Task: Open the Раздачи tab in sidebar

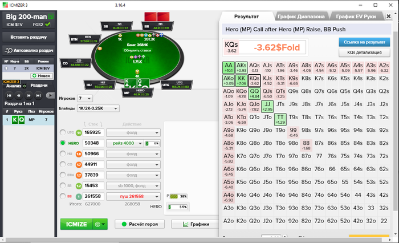Action: coord(39,86)
